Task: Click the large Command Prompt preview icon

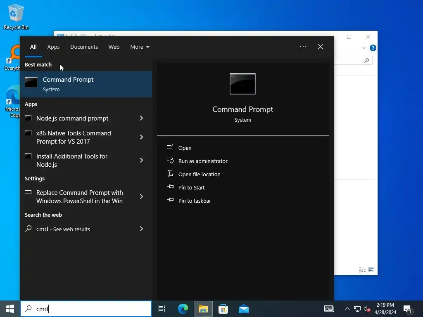Action: [x=242, y=84]
